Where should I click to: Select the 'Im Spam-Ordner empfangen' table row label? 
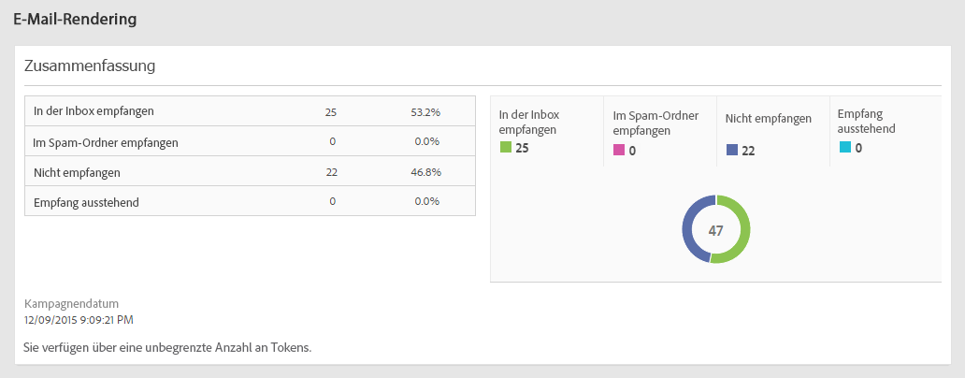(x=106, y=142)
